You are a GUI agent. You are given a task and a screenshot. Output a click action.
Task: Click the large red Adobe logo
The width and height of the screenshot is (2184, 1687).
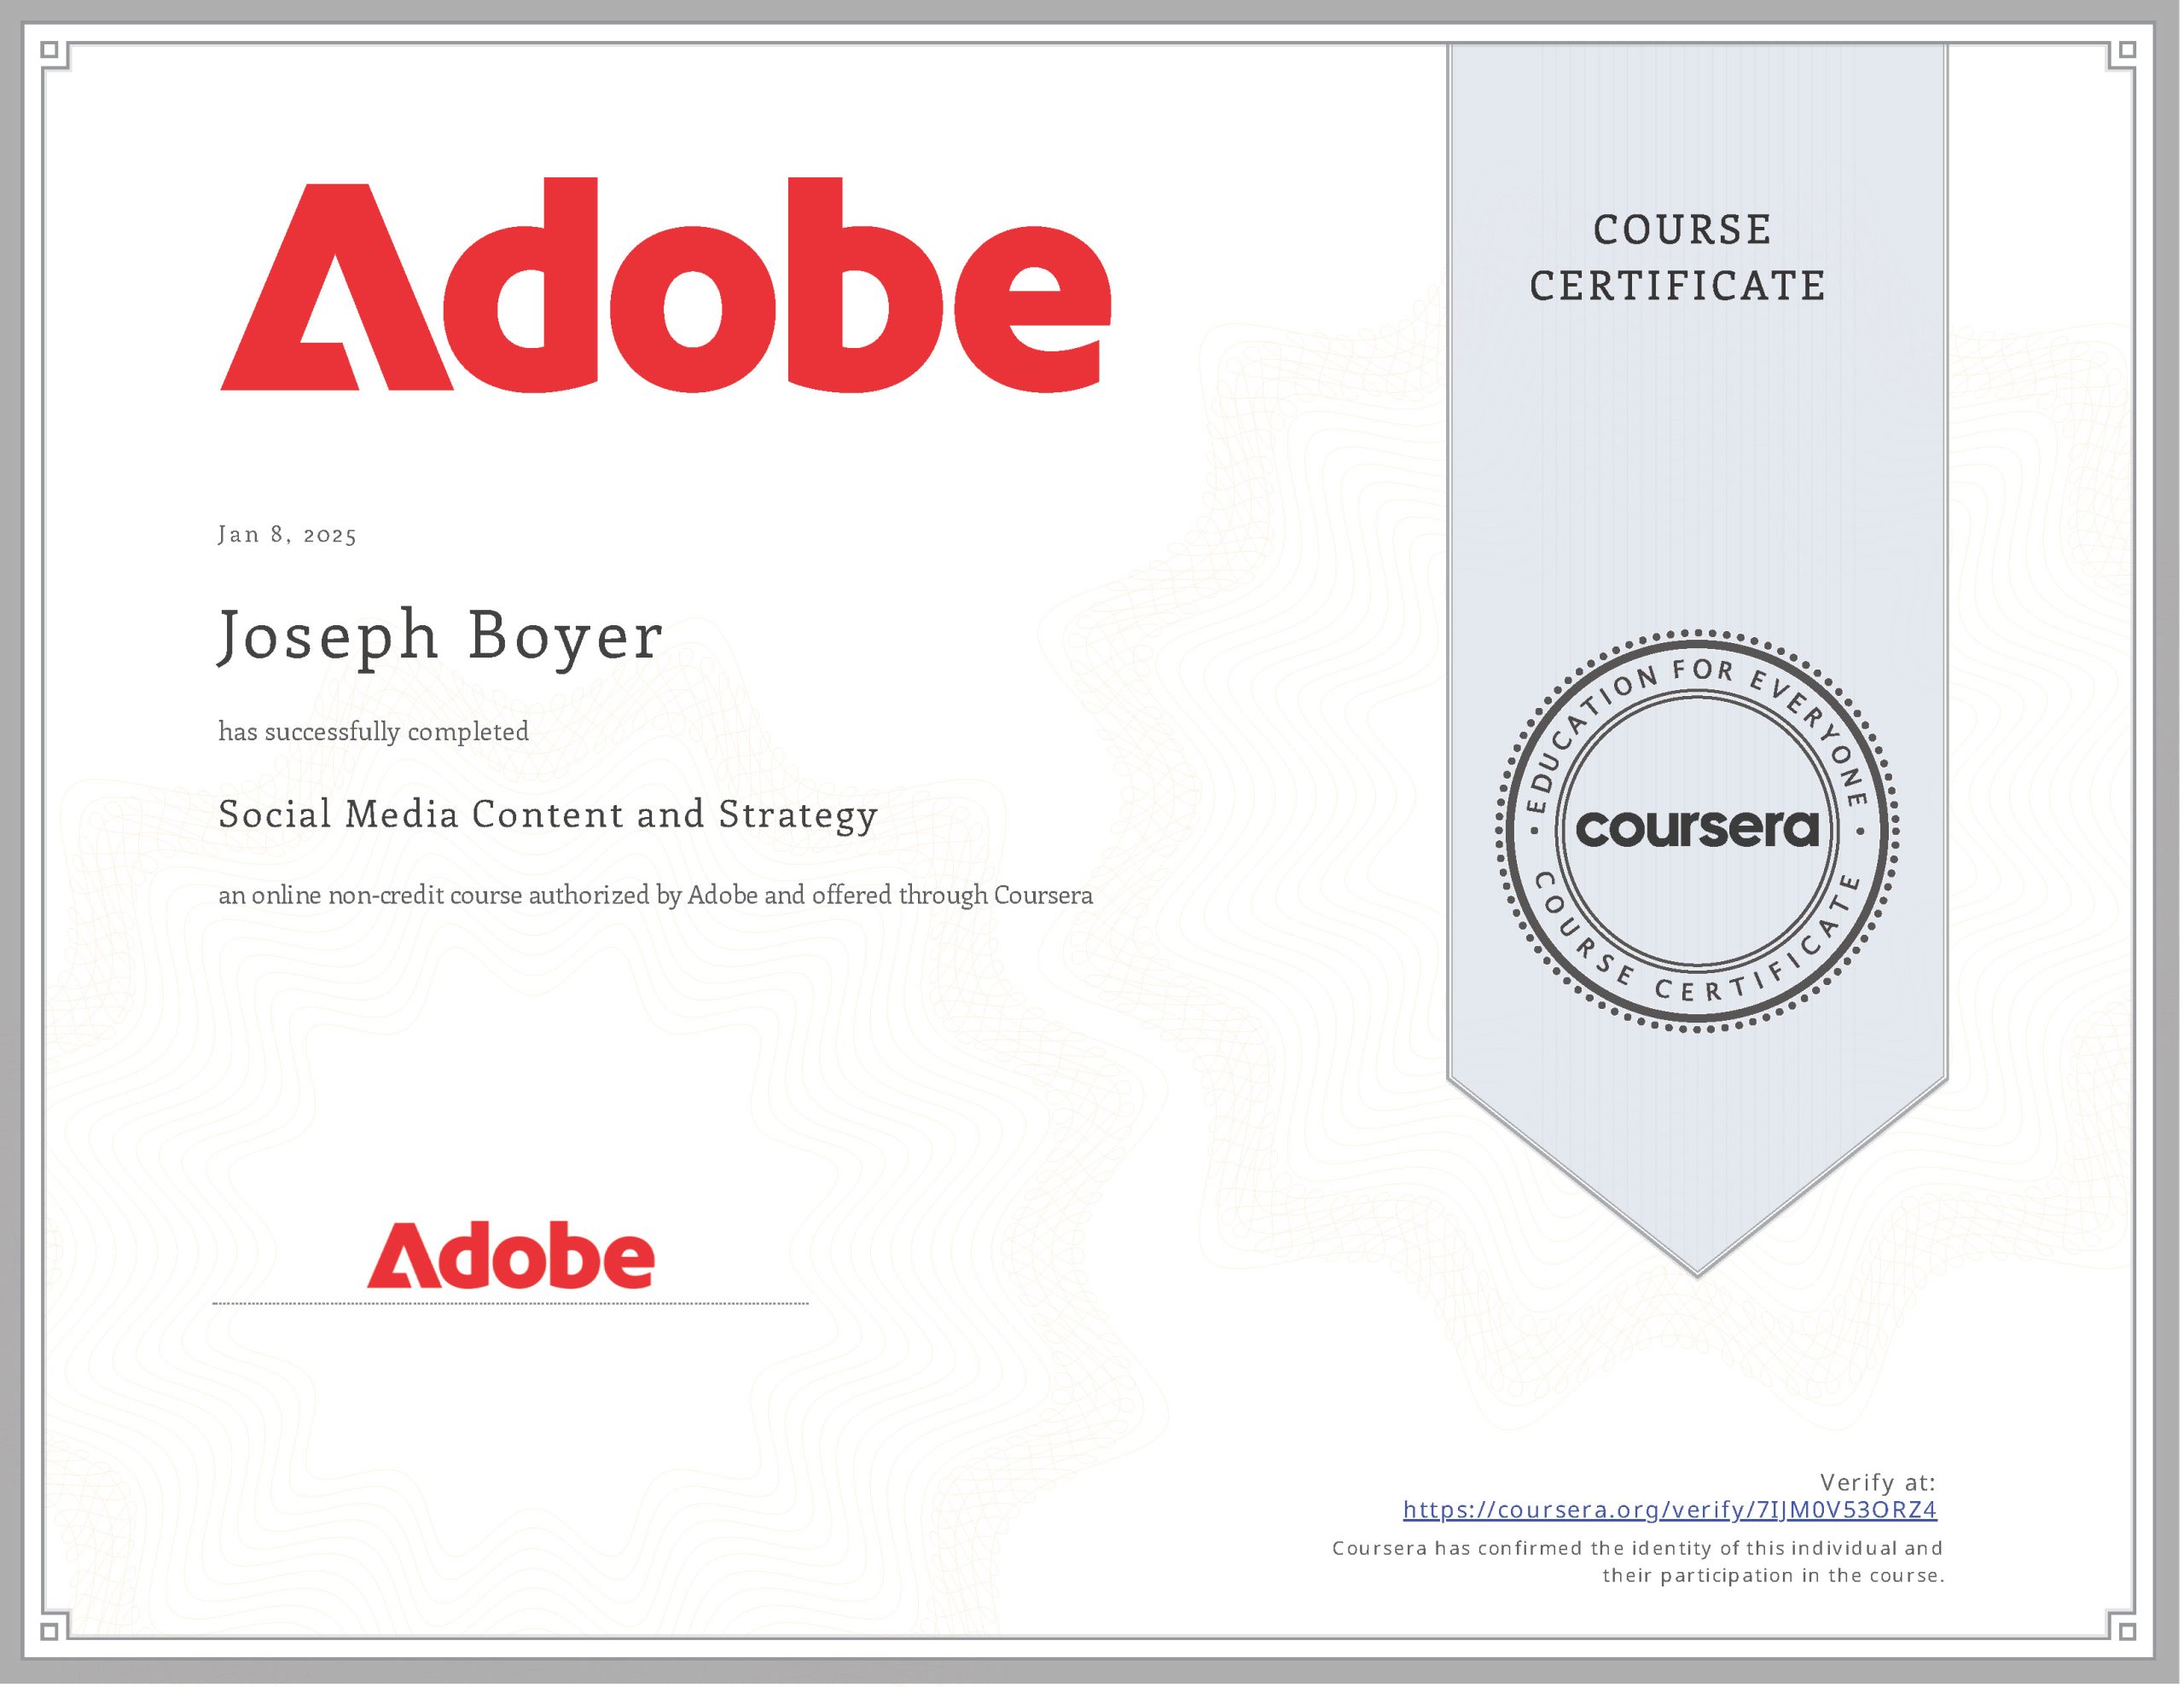(x=665, y=285)
